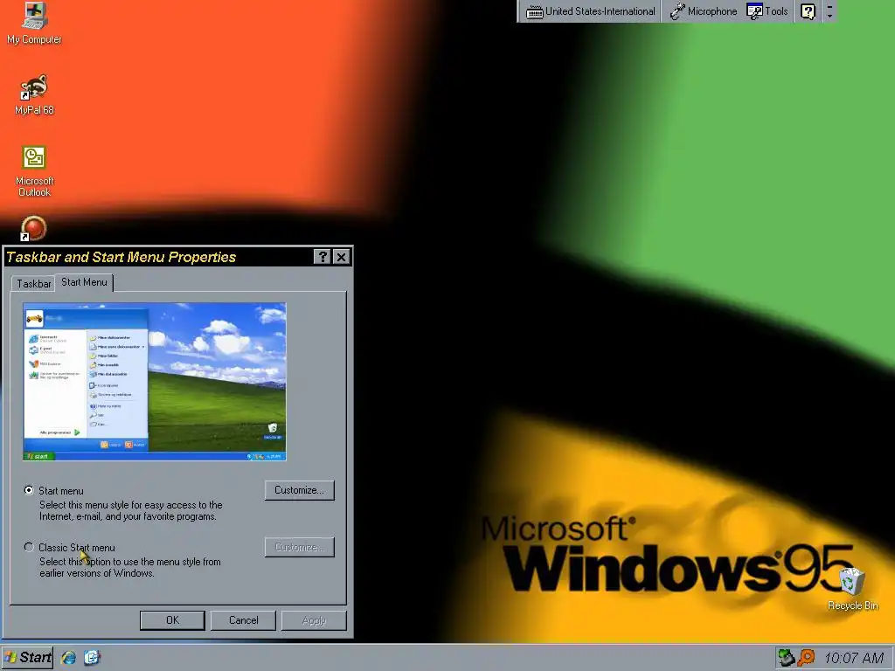Cancel the Taskbar Properties dialog

click(x=243, y=620)
